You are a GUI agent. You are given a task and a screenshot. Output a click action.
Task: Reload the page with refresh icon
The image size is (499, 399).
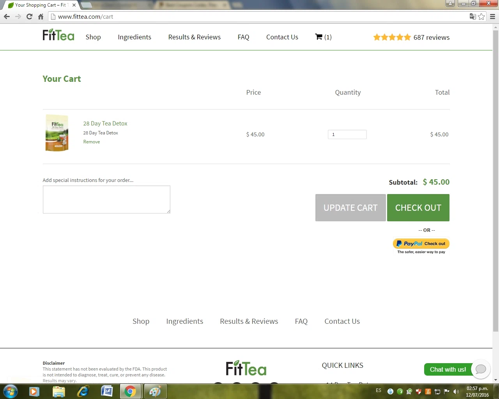(x=29, y=16)
